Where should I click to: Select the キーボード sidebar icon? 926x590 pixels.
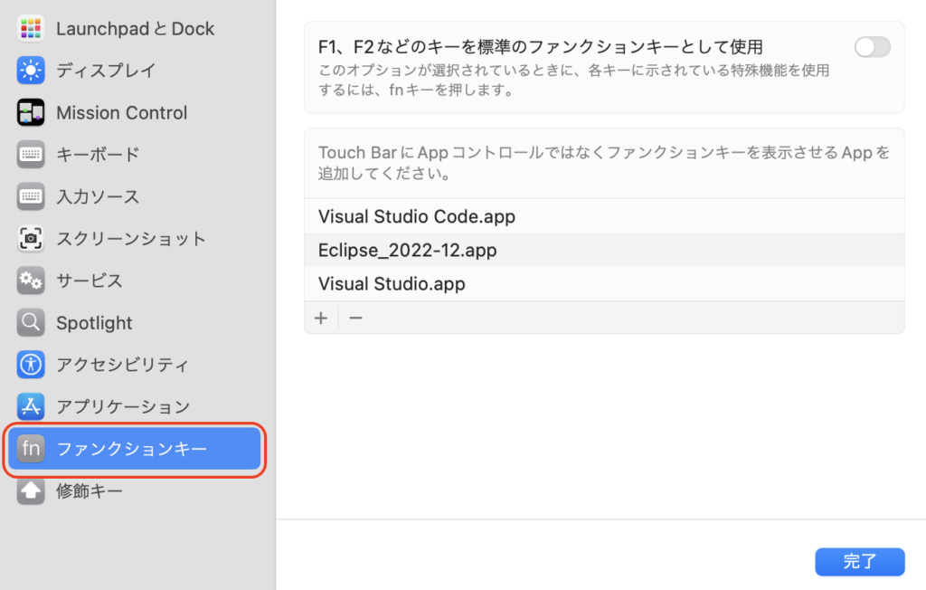(30, 155)
